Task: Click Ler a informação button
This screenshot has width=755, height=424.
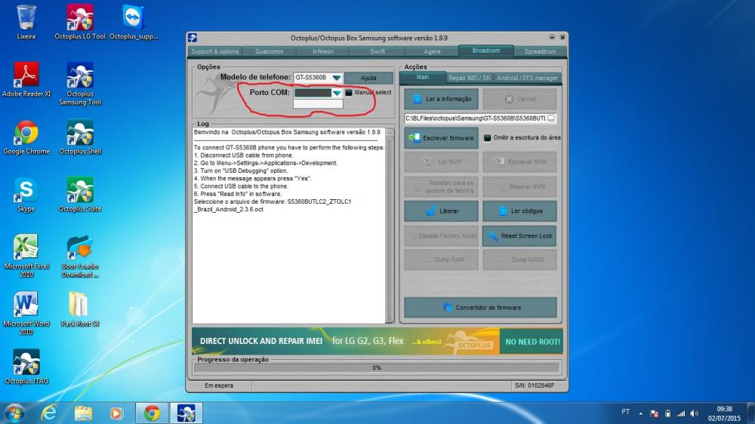Action: [x=441, y=99]
